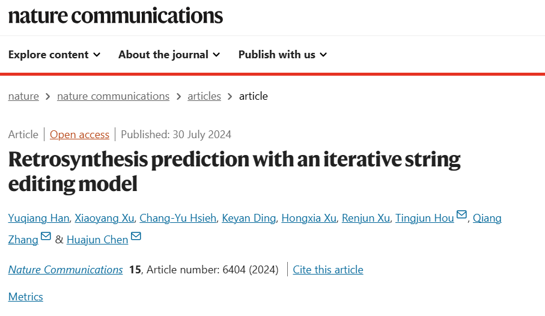The image size is (545, 316).
Task: Open the About the journal dropdown arrow
Action: pos(216,55)
